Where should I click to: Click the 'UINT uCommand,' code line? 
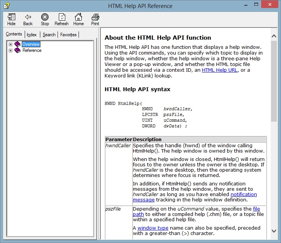coord(164,120)
